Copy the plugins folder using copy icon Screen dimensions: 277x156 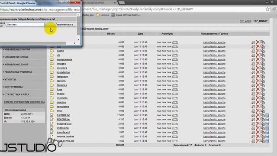[262, 102]
